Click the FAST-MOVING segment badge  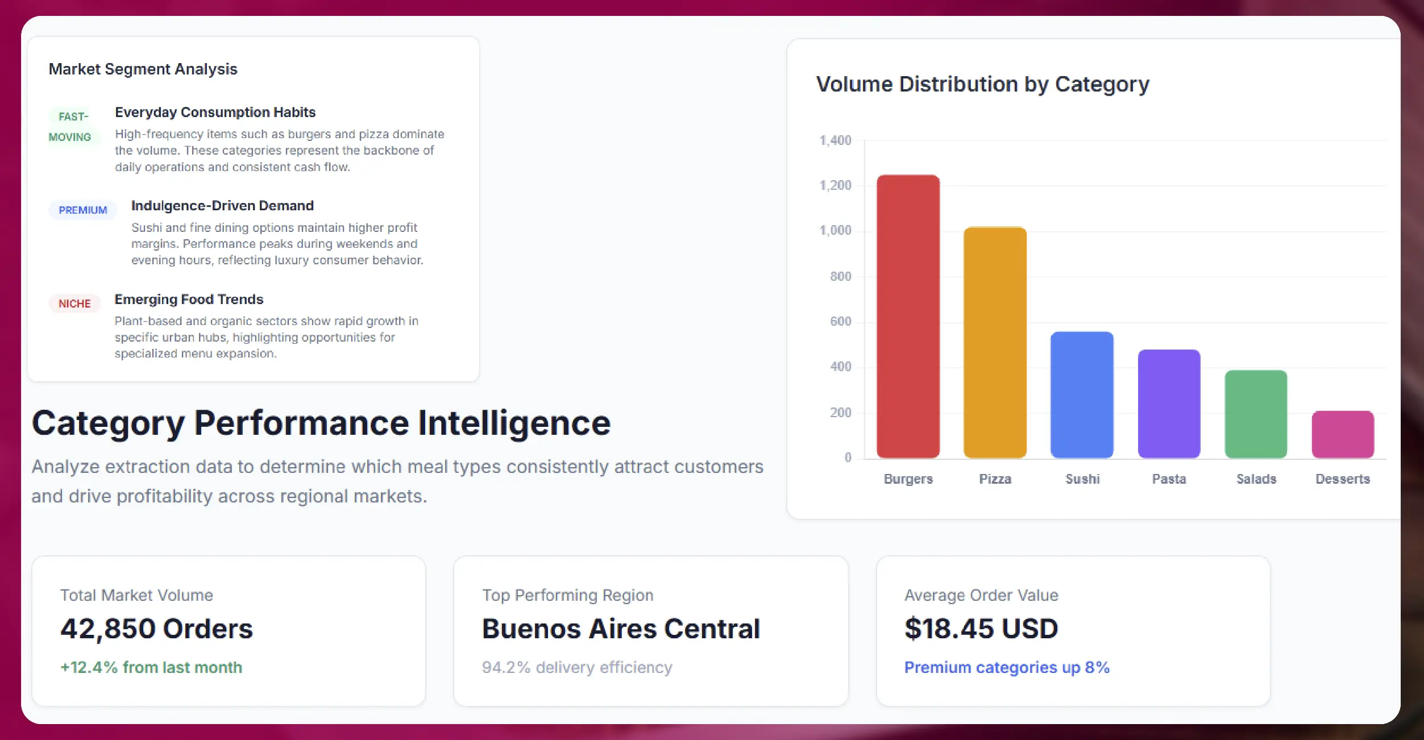(x=73, y=126)
